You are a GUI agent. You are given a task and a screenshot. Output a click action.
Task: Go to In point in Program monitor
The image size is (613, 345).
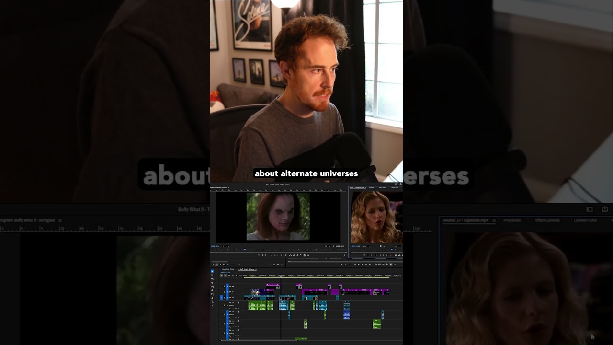[271, 255]
